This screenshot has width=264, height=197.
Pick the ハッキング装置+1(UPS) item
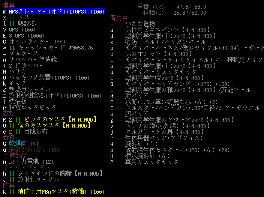coord(51,78)
